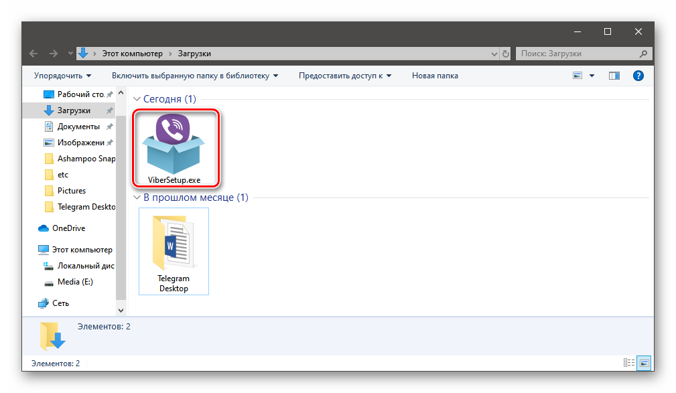Minimize the Explorer window

[x=578, y=31]
